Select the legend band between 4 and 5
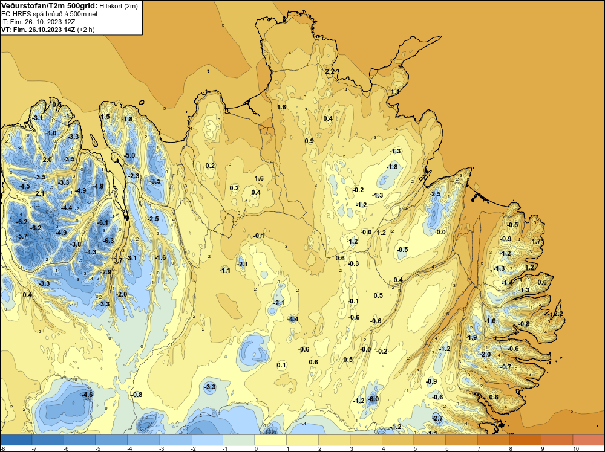The image size is (605, 452). [x=398, y=440]
